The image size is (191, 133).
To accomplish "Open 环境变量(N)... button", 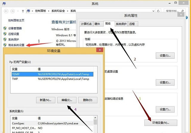I will click(161, 123).
